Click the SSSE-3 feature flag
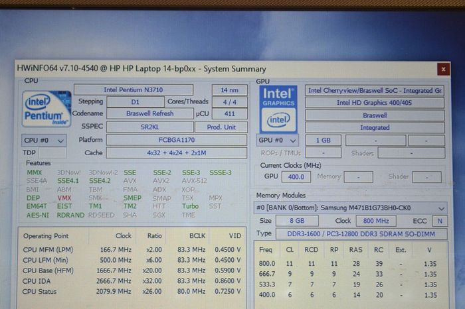 (x=221, y=172)
